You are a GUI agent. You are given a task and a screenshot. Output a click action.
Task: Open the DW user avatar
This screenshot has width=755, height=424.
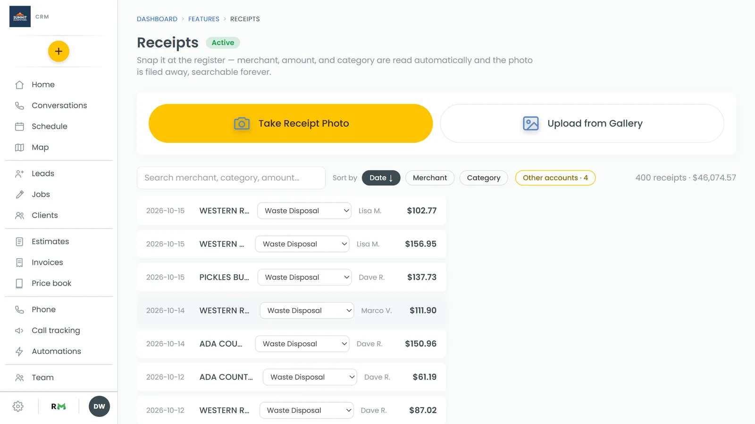[x=99, y=407]
